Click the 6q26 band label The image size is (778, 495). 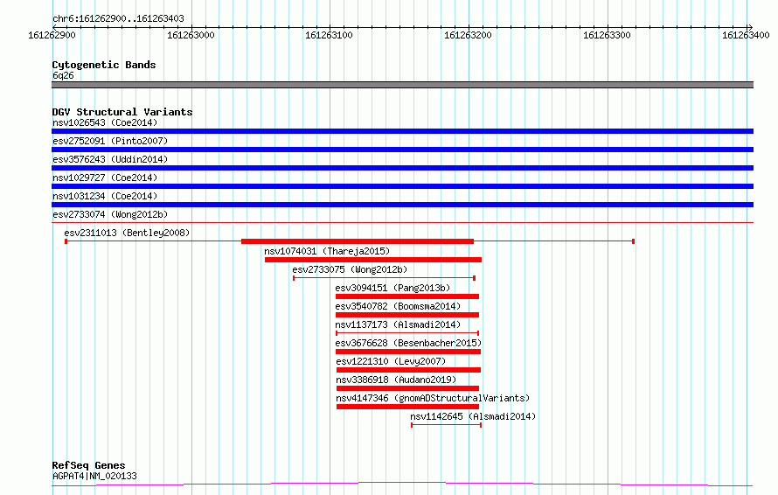point(63,75)
